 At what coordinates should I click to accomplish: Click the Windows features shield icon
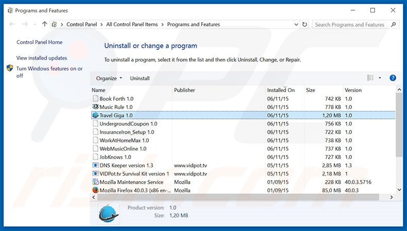pos(10,68)
